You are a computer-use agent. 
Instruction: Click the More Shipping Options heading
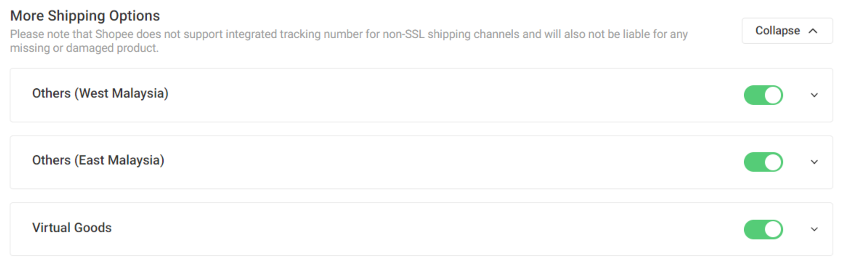[x=85, y=16]
